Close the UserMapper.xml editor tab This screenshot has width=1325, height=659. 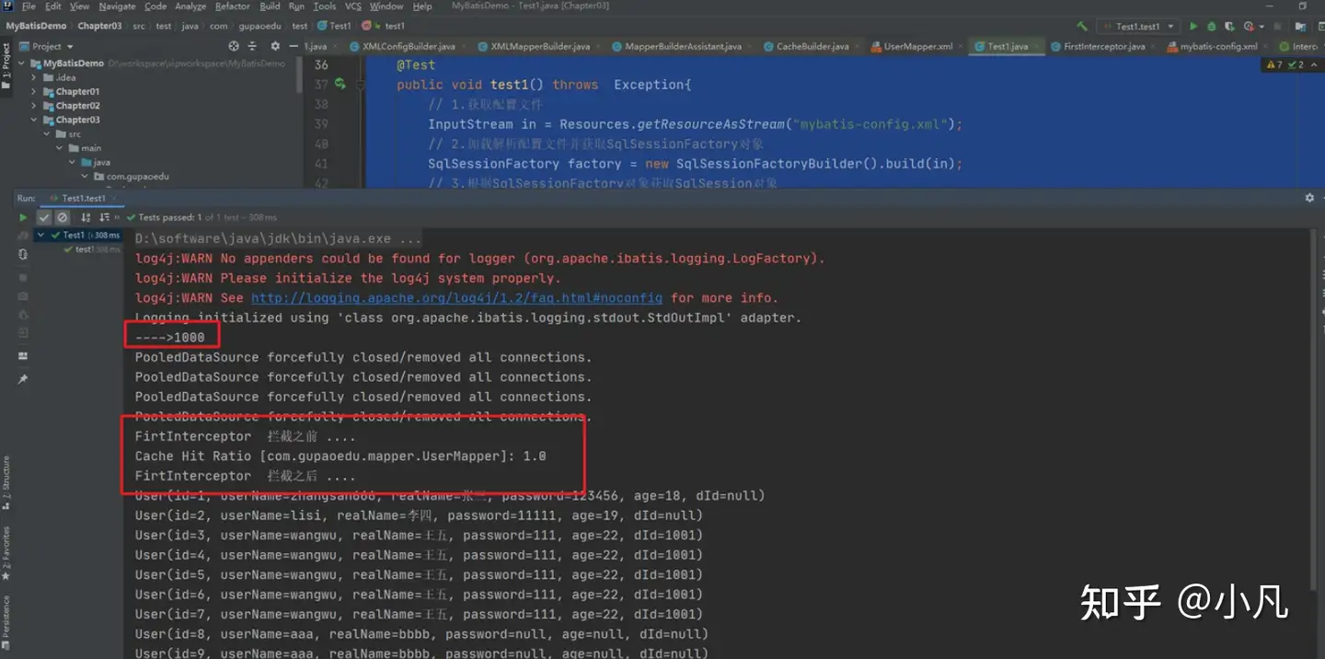click(x=962, y=46)
